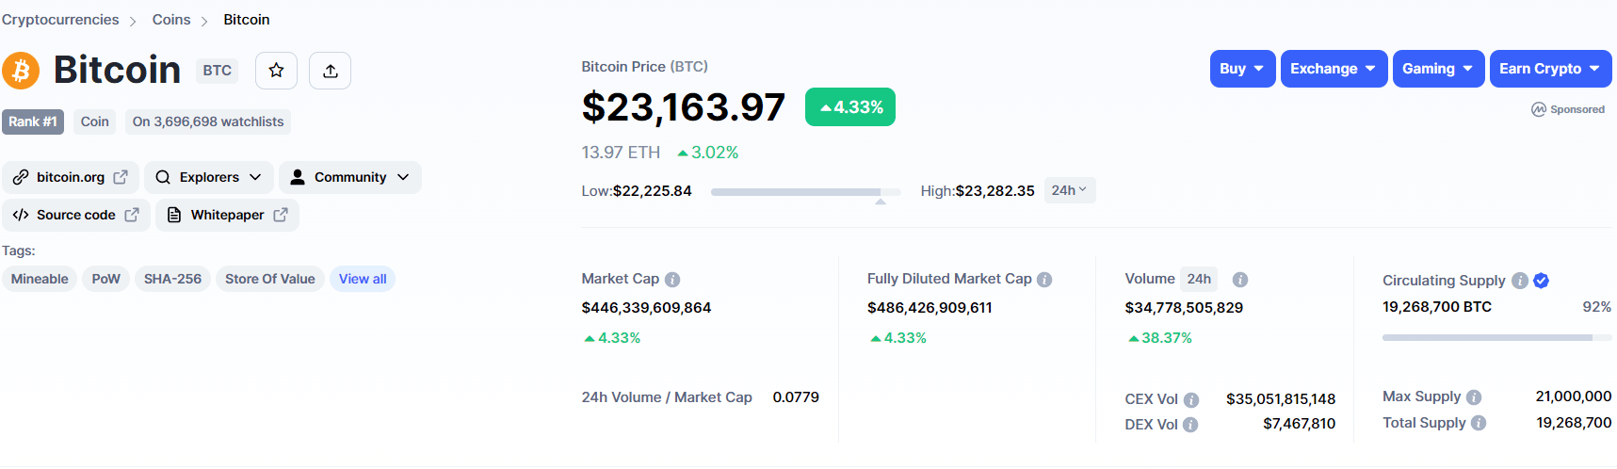This screenshot has height=469, width=1617.
Task: Open the Buy dropdown
Action: [x=1242, y=69]
